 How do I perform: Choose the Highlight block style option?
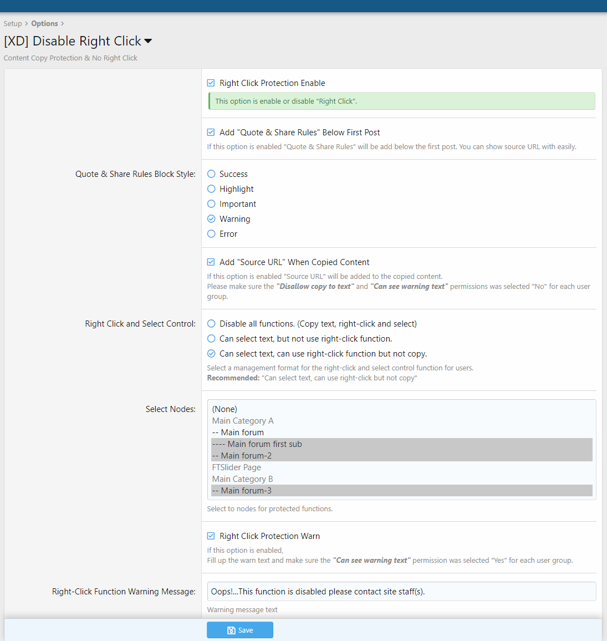[211, 189]
